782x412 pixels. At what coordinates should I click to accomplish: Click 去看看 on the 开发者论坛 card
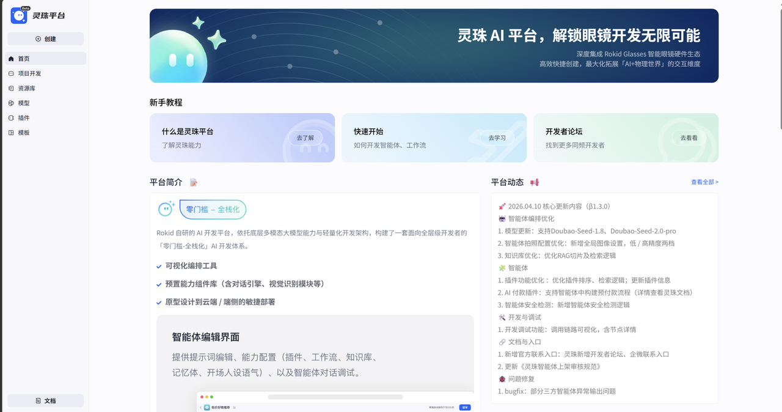689,138
